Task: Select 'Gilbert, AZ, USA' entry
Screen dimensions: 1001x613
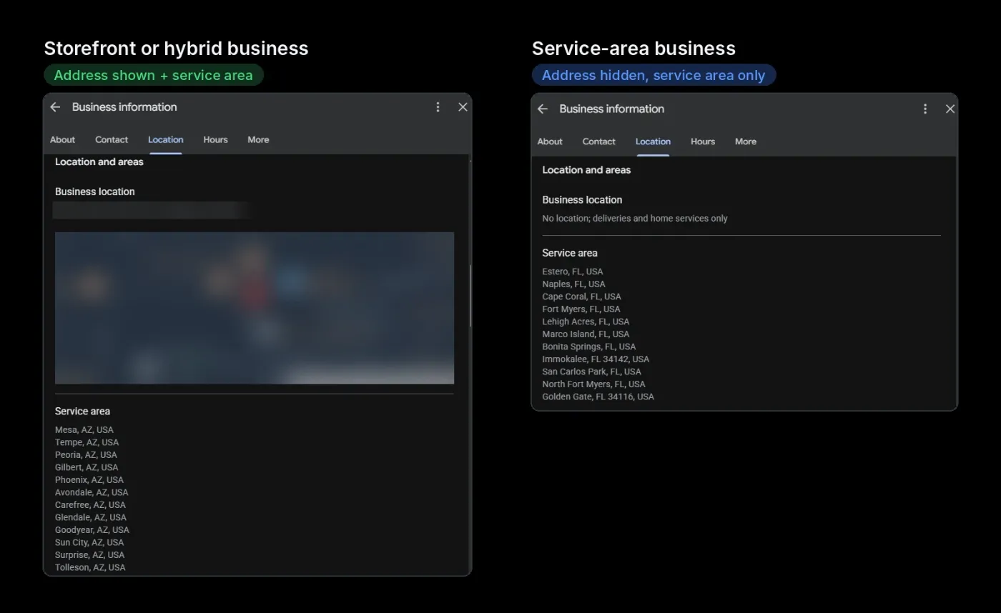Action: 87,467
